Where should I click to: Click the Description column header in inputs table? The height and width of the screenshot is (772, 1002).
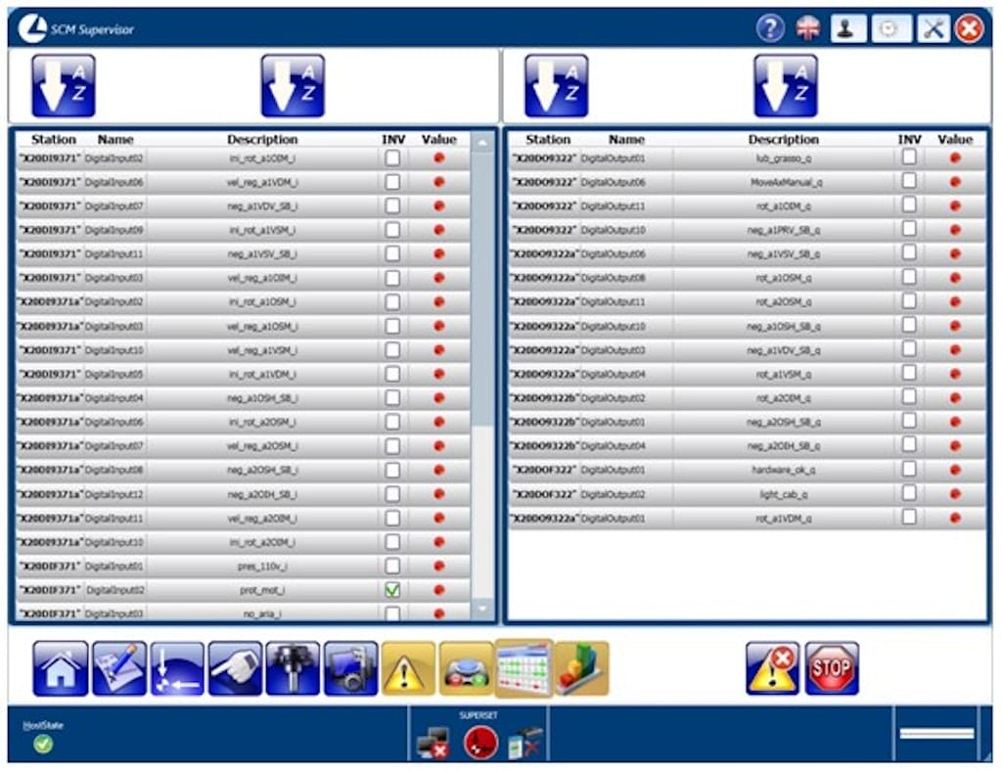click(262, 140)
